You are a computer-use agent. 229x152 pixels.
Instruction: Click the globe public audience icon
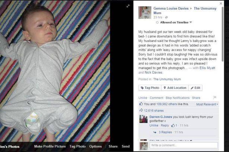(166, 17)
